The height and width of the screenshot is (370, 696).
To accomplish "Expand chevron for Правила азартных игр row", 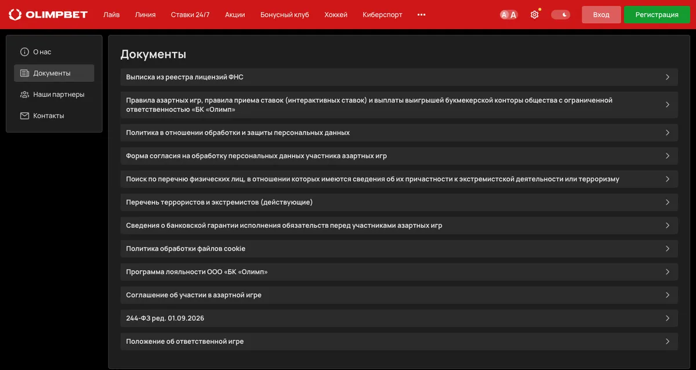I will (668, 104).
